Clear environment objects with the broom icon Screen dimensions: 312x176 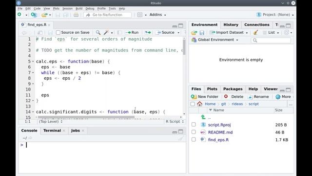coord(255,32)
